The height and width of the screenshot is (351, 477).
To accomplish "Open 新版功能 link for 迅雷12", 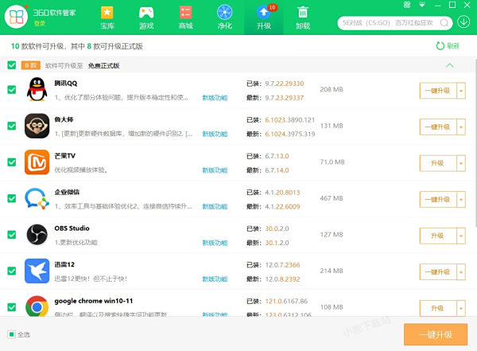I will point(215,279).
